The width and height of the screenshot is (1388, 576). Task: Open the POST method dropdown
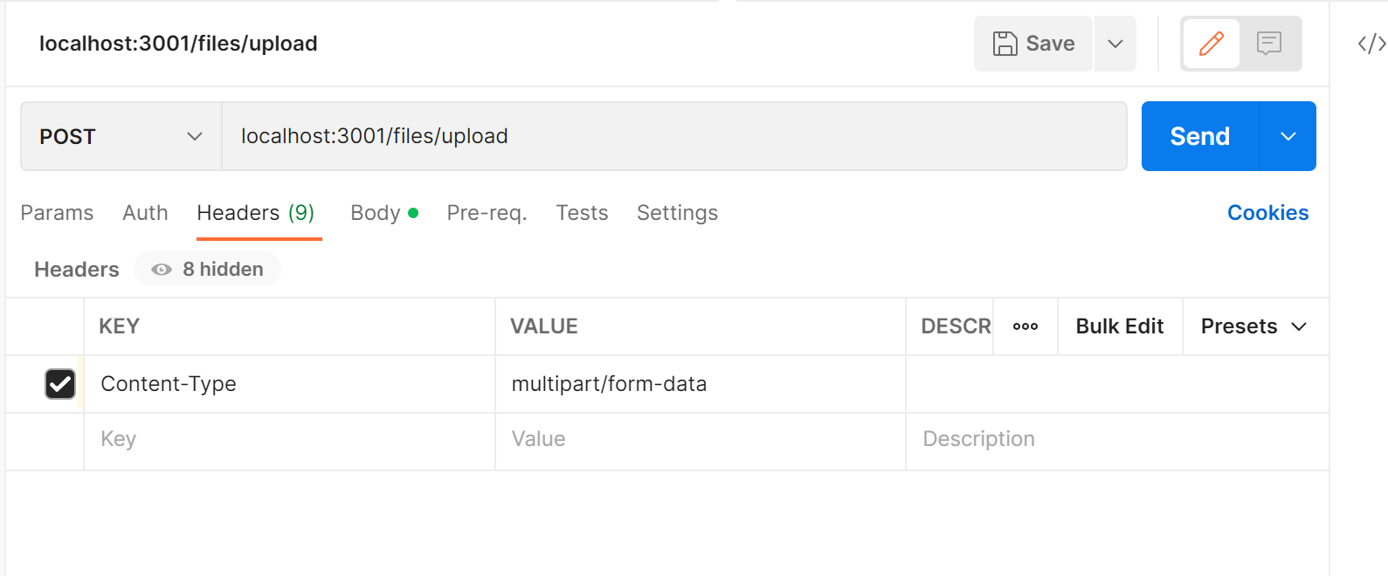(x=121, y=137)
